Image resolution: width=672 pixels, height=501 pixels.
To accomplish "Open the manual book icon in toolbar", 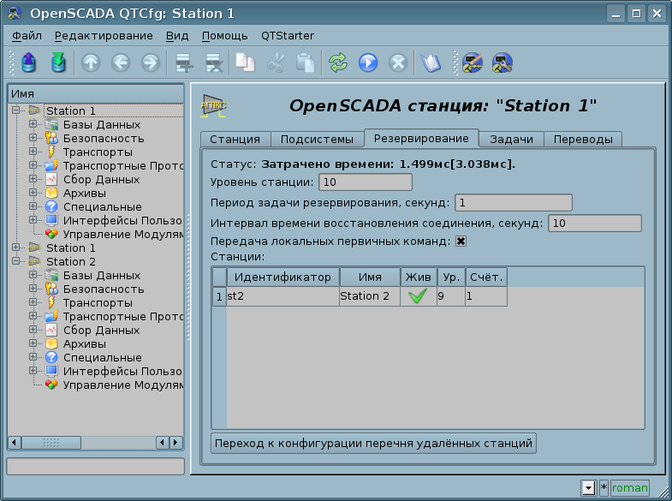I will pos(430,63).
